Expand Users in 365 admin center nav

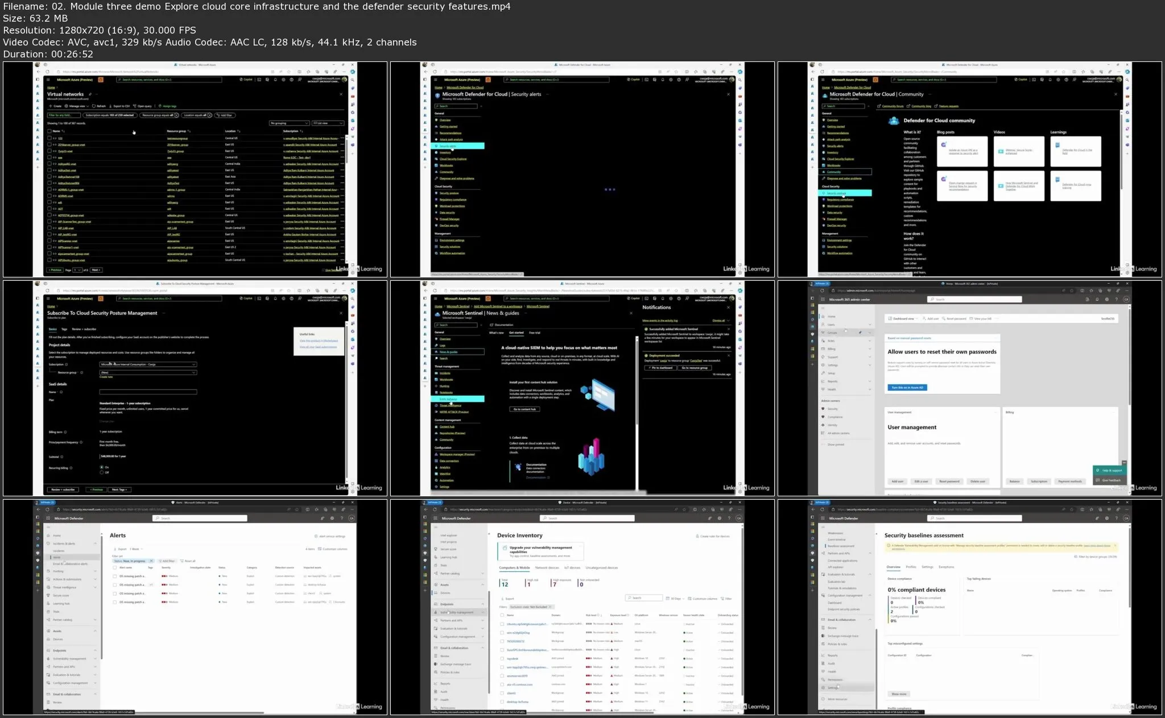pos(870,325)
